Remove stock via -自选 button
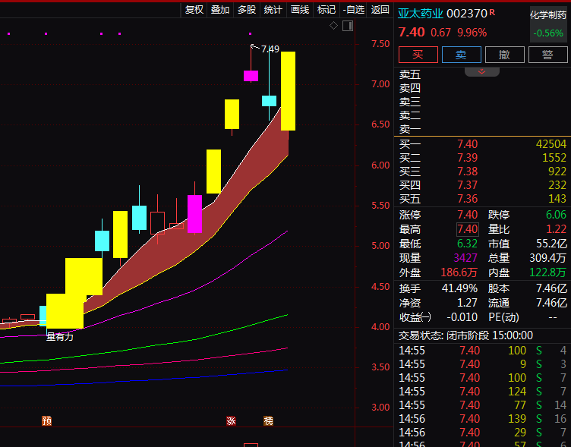 353,9
